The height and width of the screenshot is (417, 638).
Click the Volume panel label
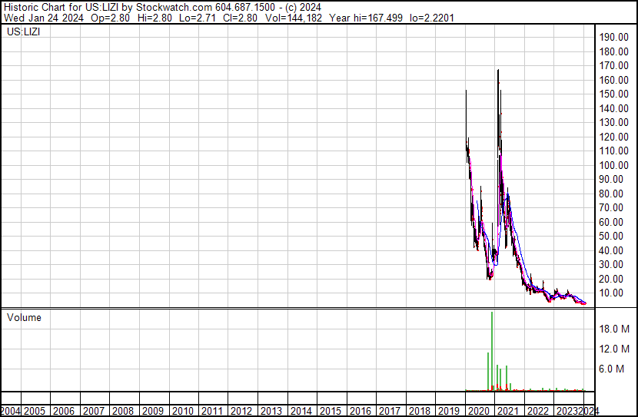click(24, 318)
